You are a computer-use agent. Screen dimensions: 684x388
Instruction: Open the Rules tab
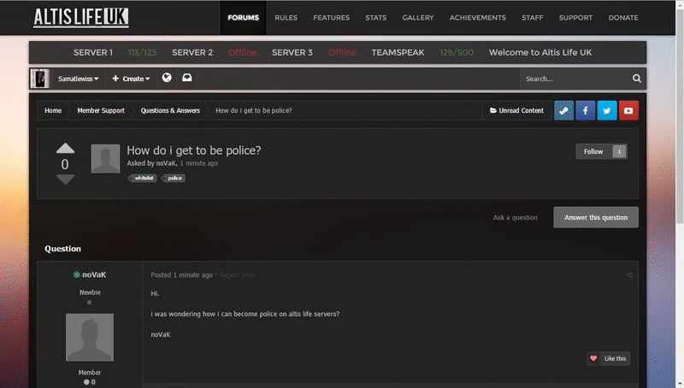point(286,18)
